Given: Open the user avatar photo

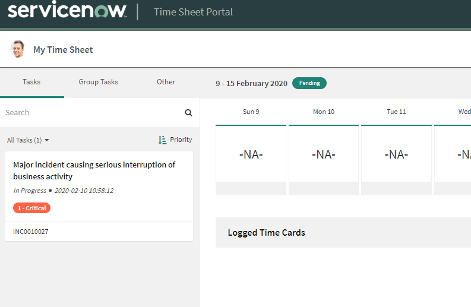Looking at the screenshot, I should [18, 49].
